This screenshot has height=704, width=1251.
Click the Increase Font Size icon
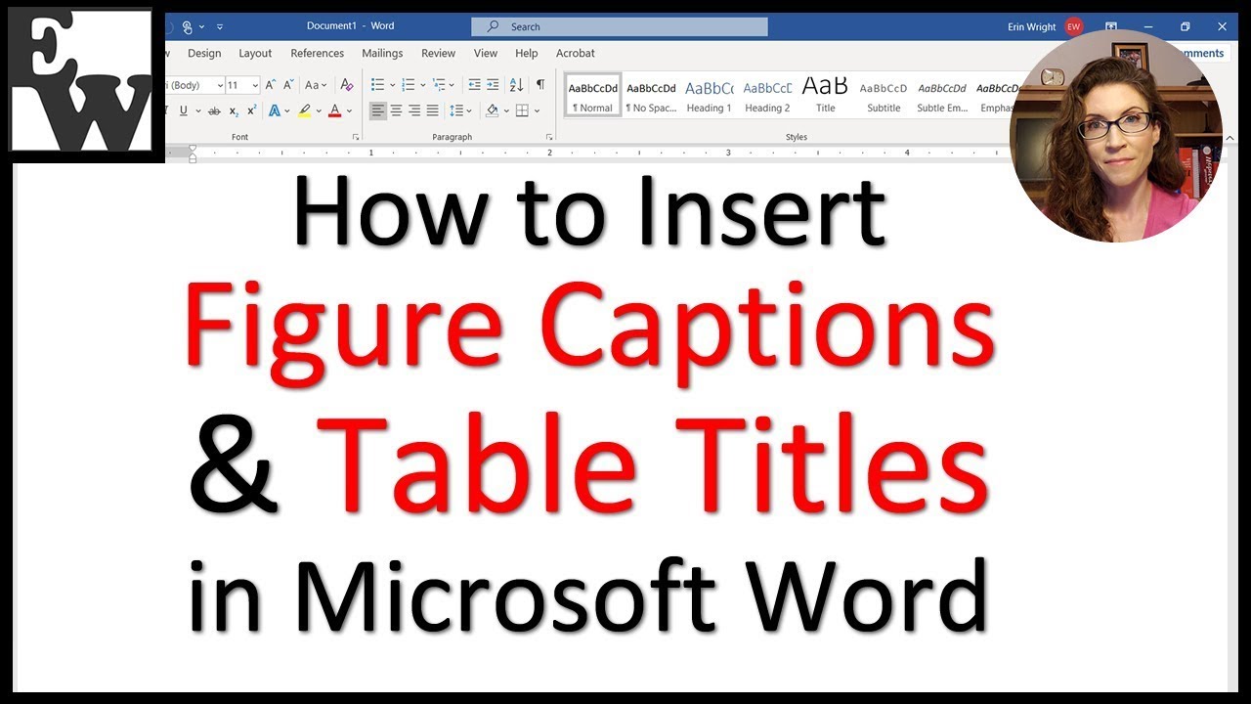[x=271, y=85]
